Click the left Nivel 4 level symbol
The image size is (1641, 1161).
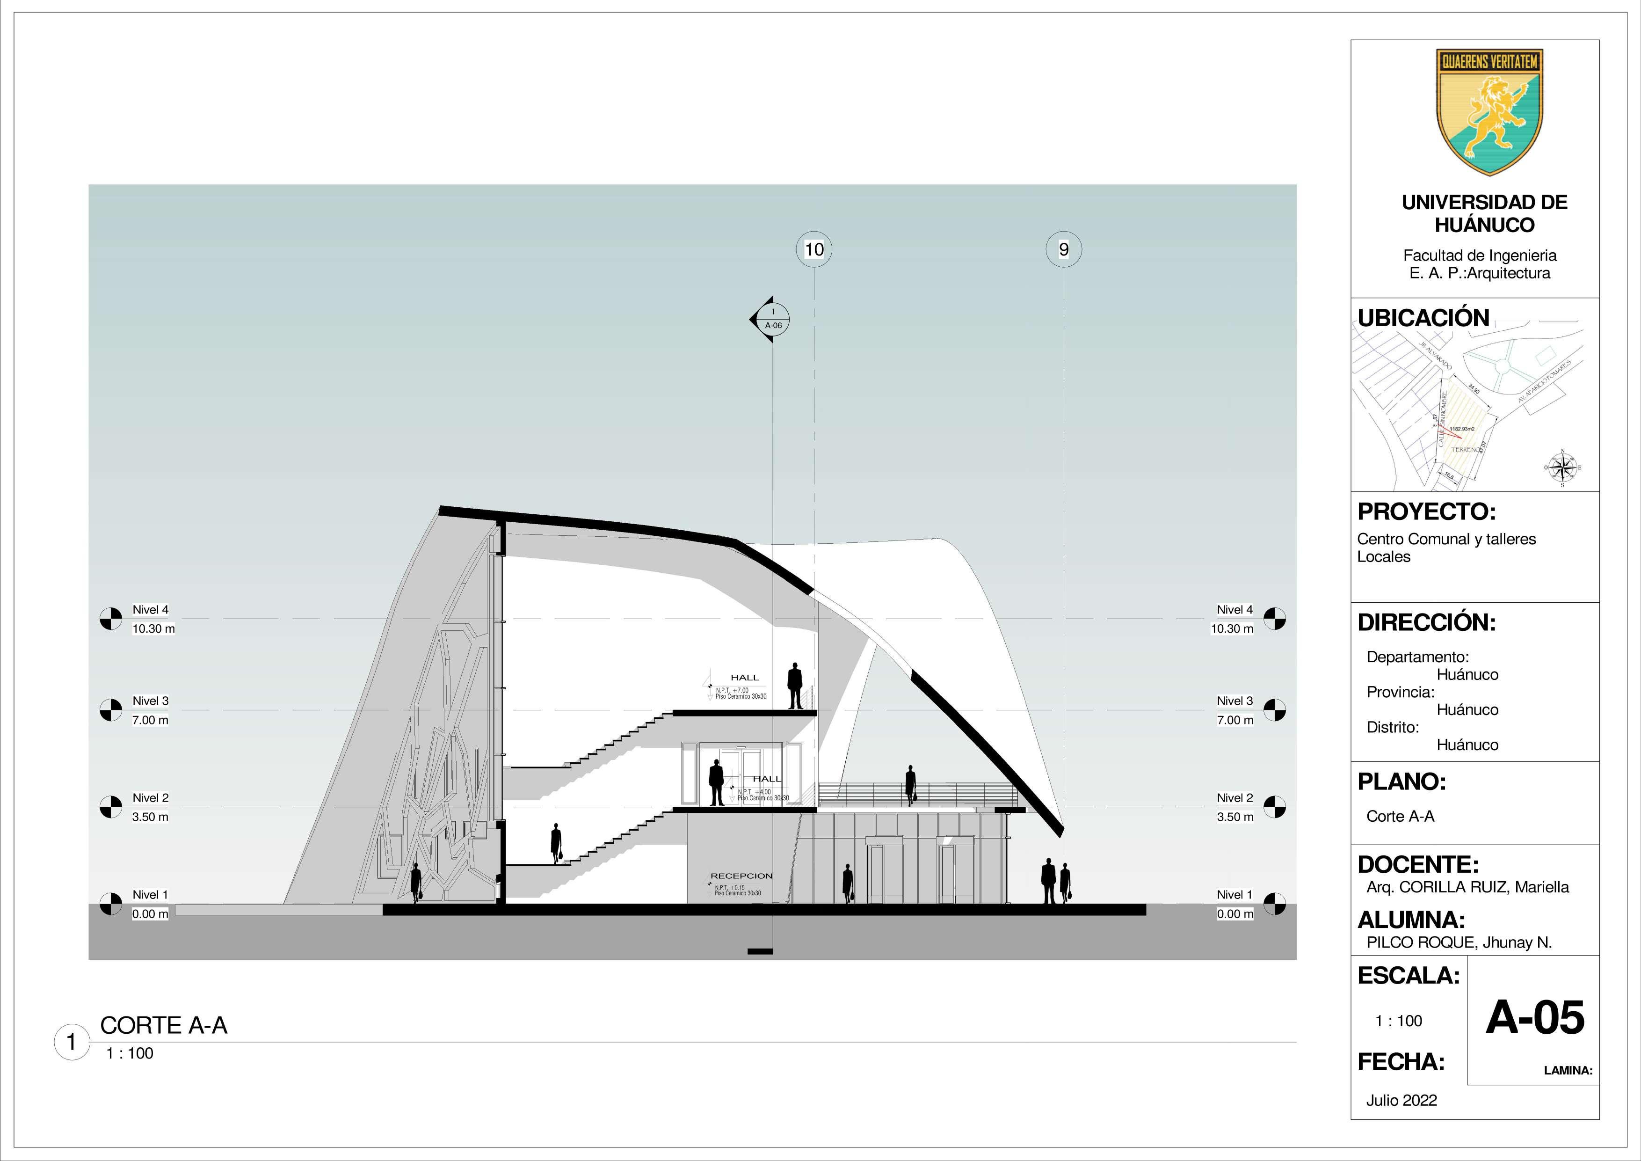point(111,618)
